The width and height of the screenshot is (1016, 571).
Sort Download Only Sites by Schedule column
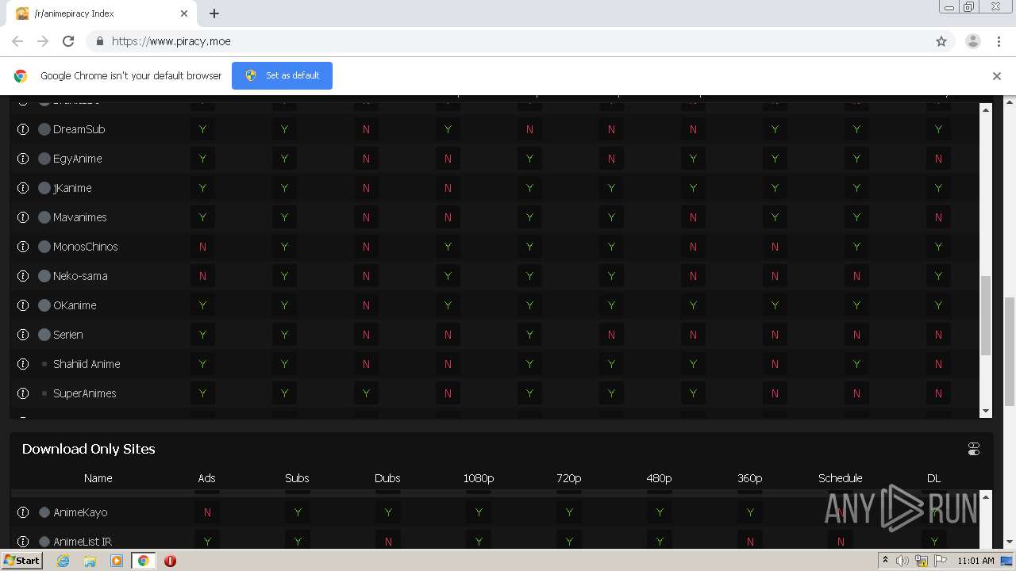(x=841, y=478)
